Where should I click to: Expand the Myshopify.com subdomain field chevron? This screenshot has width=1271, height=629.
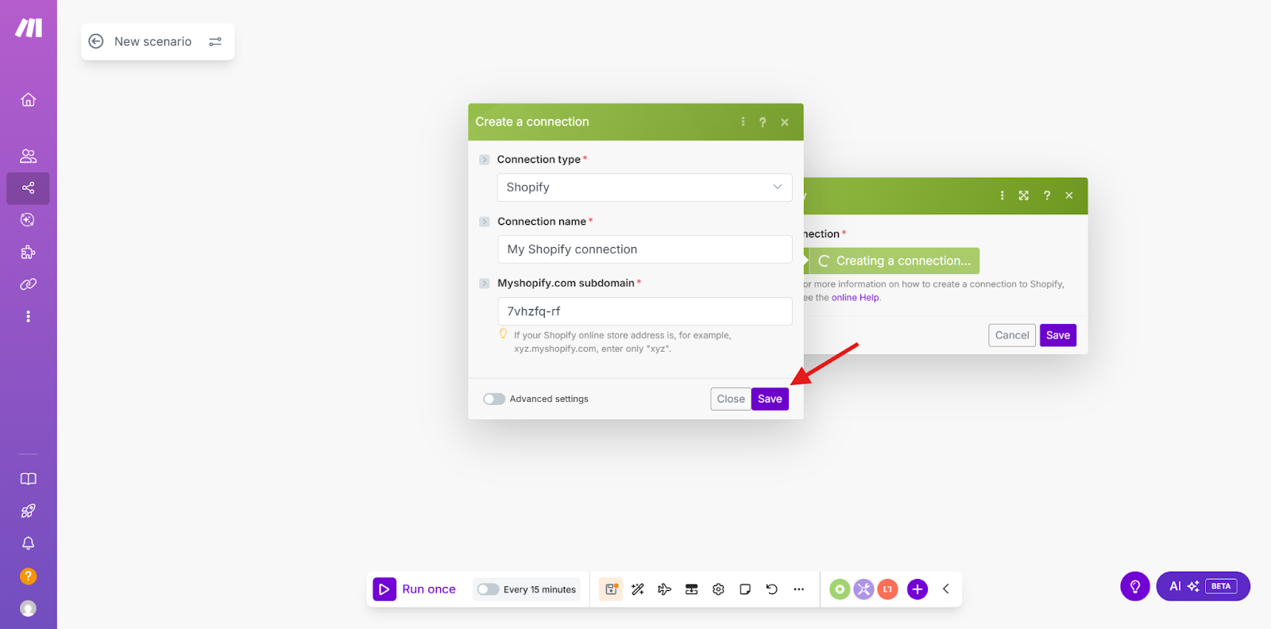[x=485, y=284]
